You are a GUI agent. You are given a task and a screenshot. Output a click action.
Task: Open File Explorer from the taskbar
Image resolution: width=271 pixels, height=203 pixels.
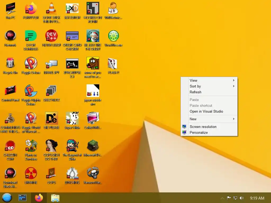(x=55, y=198)
